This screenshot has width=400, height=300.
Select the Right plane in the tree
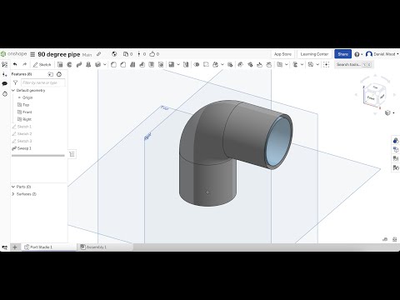click(27, 119)
